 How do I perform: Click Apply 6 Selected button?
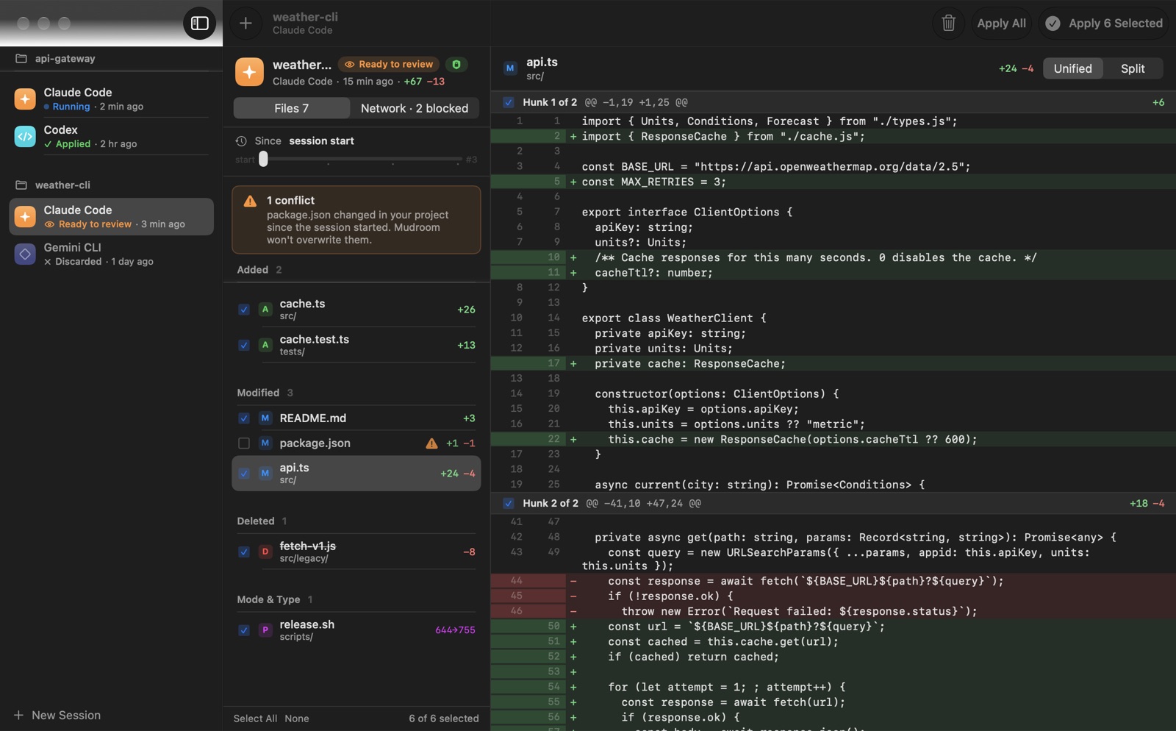click(1104, 24)
